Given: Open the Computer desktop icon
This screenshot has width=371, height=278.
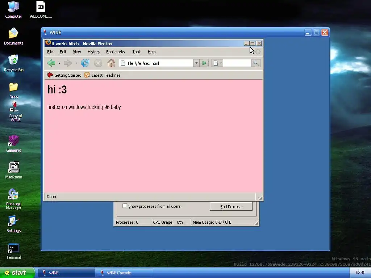Looking at the screenshot, I should click(13, 10).
